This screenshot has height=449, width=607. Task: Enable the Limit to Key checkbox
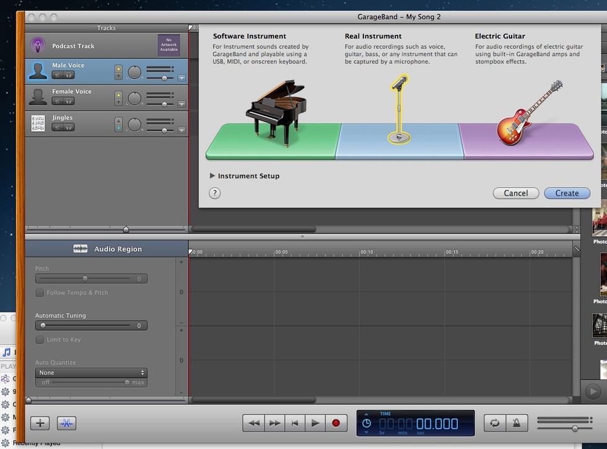tap(40, 340)
